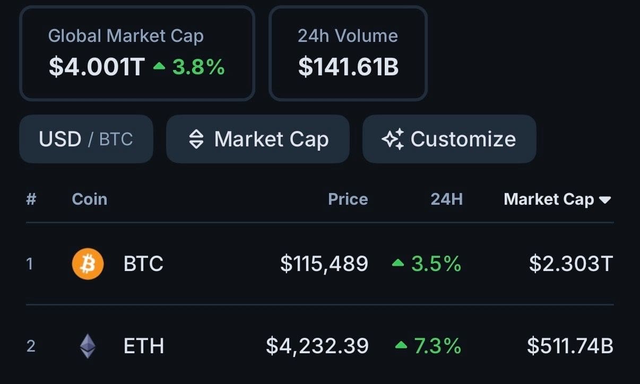Viewport: 640px width, 384px height.
Task: Click the sort arrows icon beside Market Cap
Action: click(x=196, y=139)
